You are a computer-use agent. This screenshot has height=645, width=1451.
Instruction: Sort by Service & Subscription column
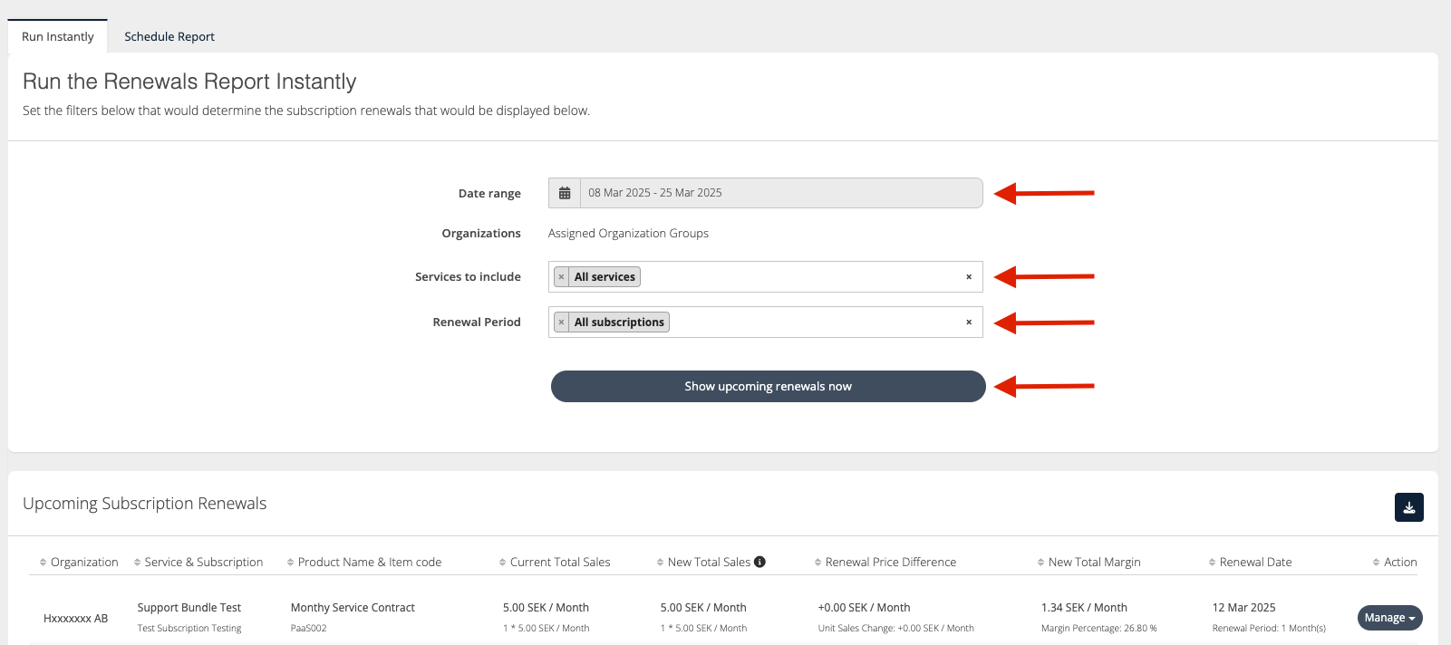(x=203, y=563)
